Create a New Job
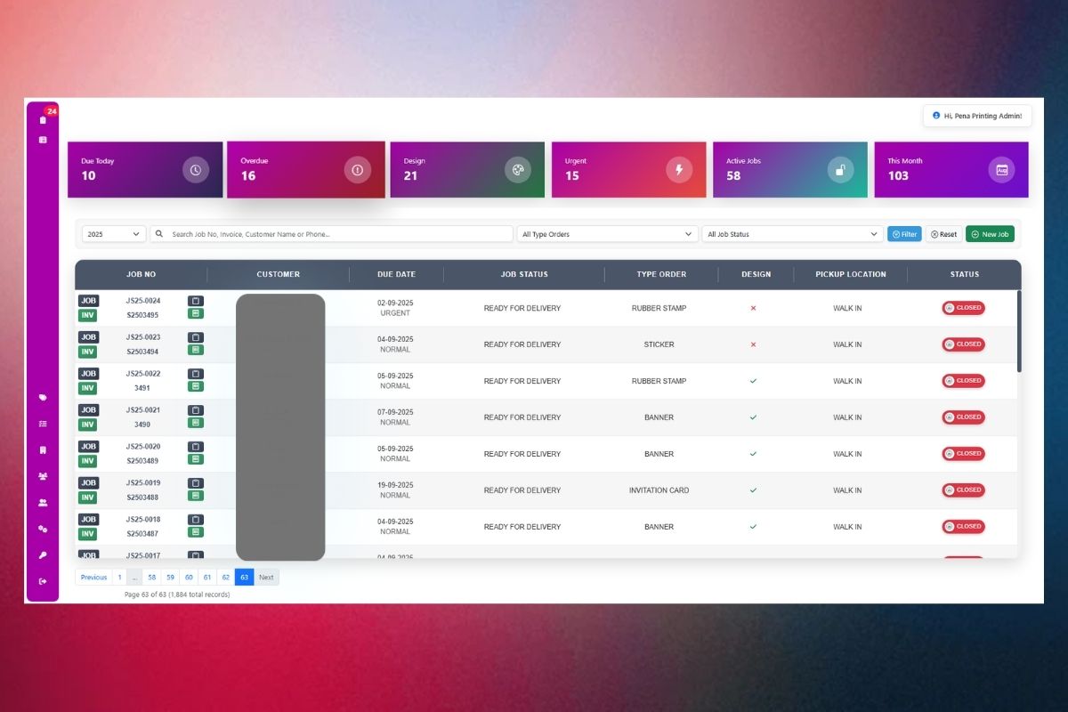Image resolution: width=1068 pixels, height=712 pixels. pos(990,234)
